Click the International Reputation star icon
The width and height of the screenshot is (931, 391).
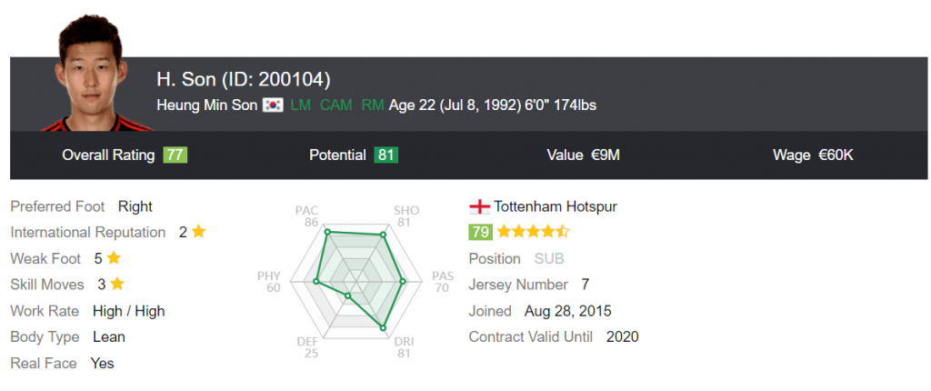198,232
